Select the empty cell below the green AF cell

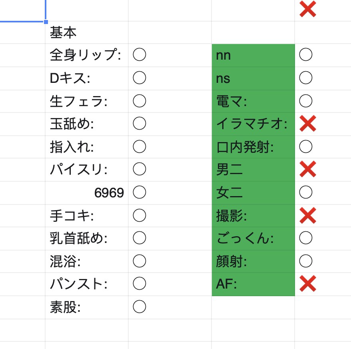[x=253, y=307]
